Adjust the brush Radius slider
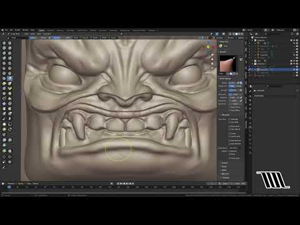Image resolution: width=300 pixels, height=225 pixels. coord(233,83)
